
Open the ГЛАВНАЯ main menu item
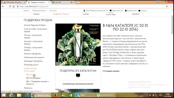[36, 14]
